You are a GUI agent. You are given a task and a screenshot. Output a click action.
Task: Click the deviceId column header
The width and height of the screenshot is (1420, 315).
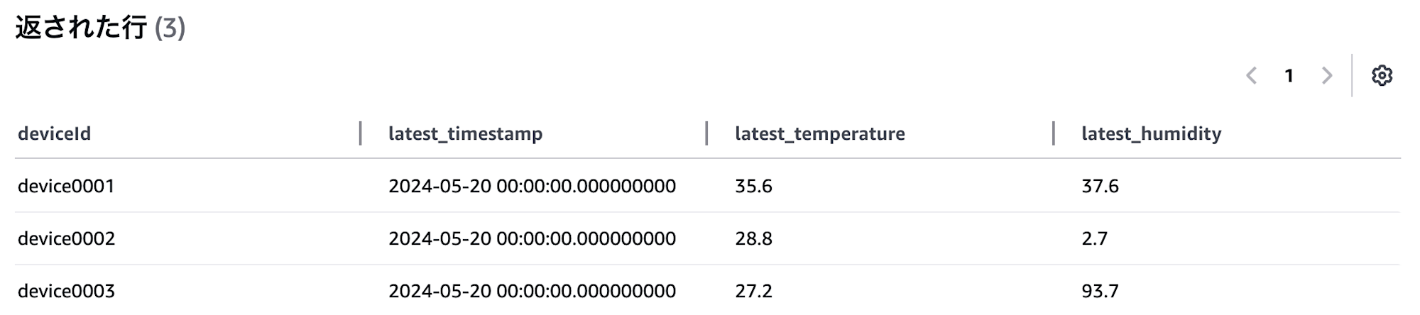55,133
